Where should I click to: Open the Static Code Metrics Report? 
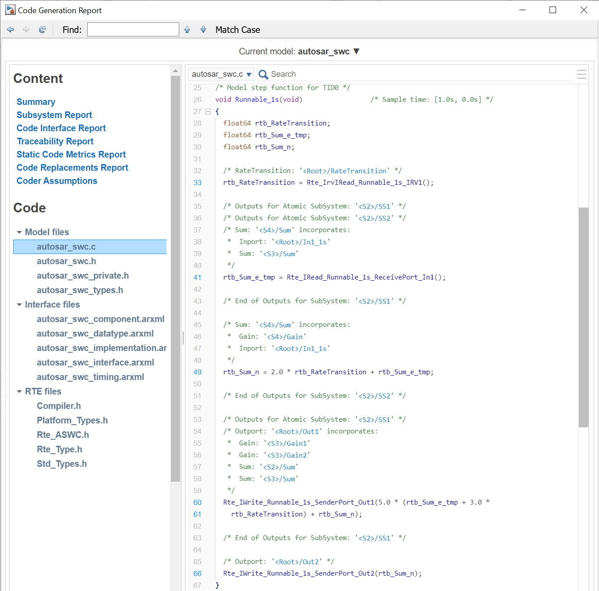71,154
